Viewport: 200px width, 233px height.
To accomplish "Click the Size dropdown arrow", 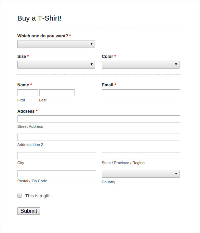I will (92, 64).
